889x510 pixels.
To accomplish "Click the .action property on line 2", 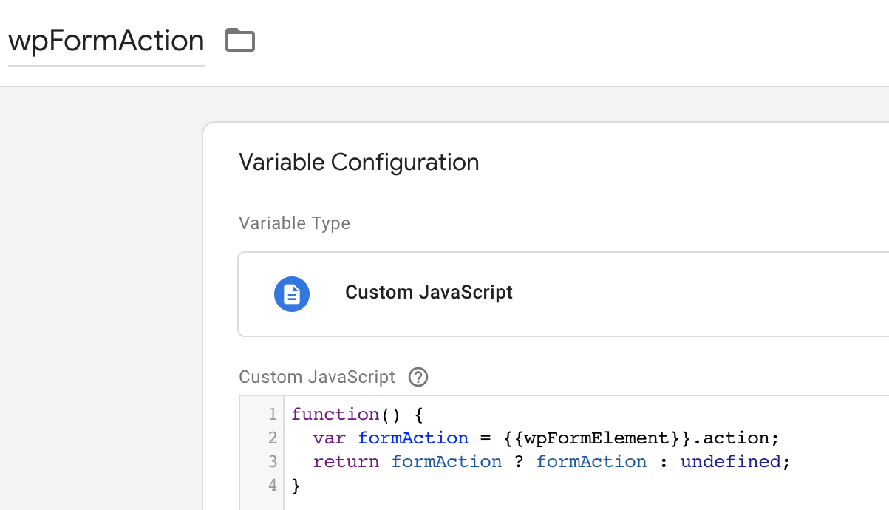I will coord(735,438).
